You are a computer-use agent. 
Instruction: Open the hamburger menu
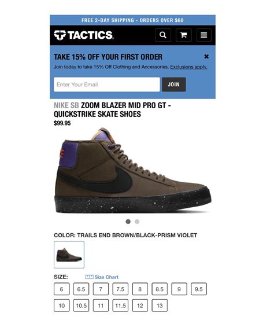(x=203, y=35)
